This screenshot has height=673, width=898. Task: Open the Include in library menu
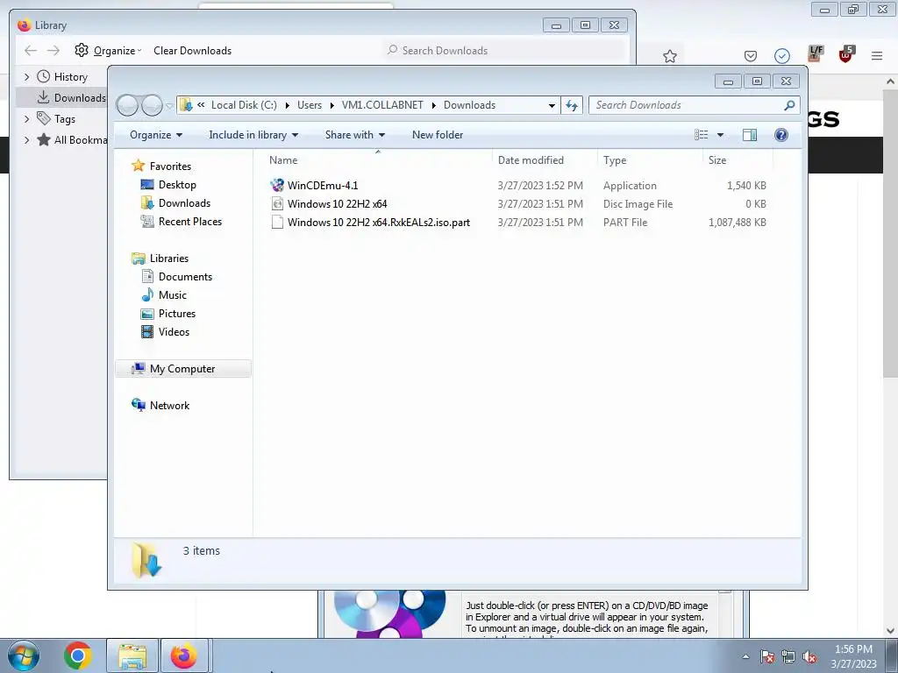pyautogui.click(x=253, y=134)
